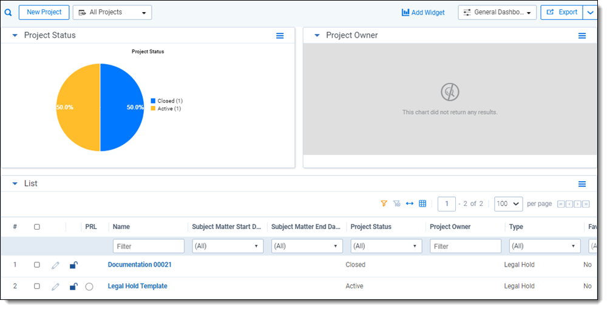The image size is (607, 309).
Task: Open the 100 per page dropdown
Action: pos(508,204)
